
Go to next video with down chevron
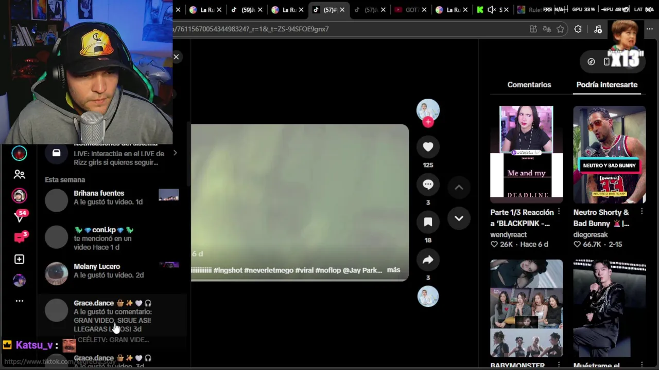click(x=459, y=218)
